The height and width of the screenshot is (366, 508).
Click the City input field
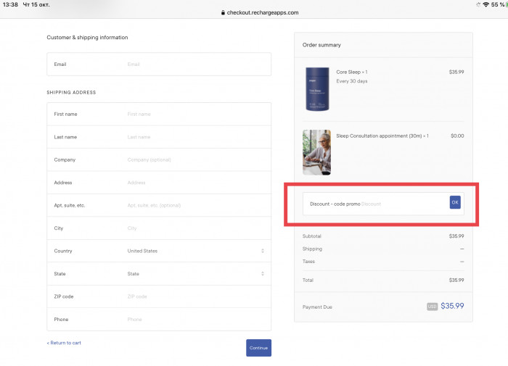pos(159,228)
